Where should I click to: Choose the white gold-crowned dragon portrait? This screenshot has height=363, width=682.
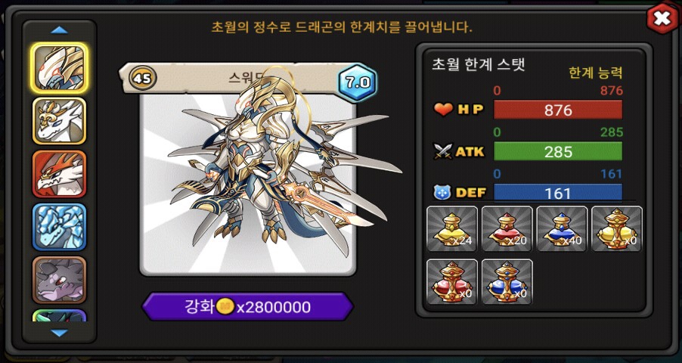pyautogui.click(x=59, y=121)
